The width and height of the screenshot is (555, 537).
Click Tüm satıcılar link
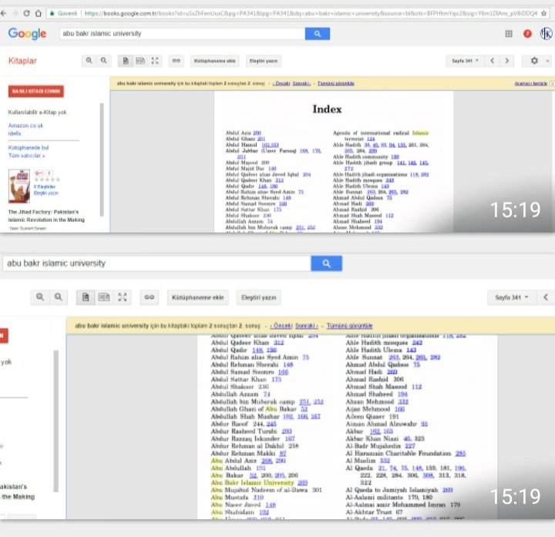point(26,156)
